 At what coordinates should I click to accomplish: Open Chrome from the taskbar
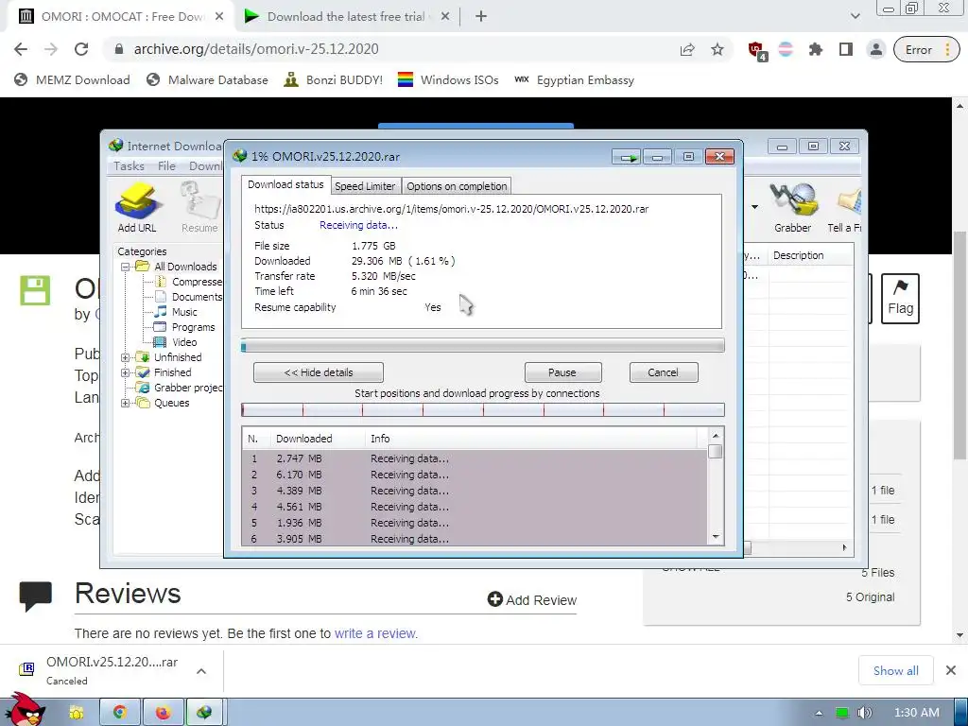point(120,713)
